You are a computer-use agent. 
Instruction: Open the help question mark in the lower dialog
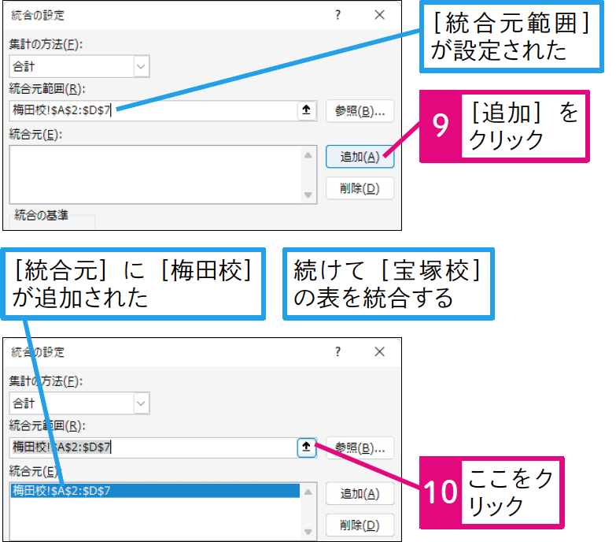(x=338, y=351)
